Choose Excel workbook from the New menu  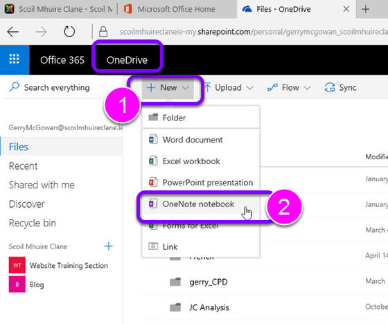(201, 161)
